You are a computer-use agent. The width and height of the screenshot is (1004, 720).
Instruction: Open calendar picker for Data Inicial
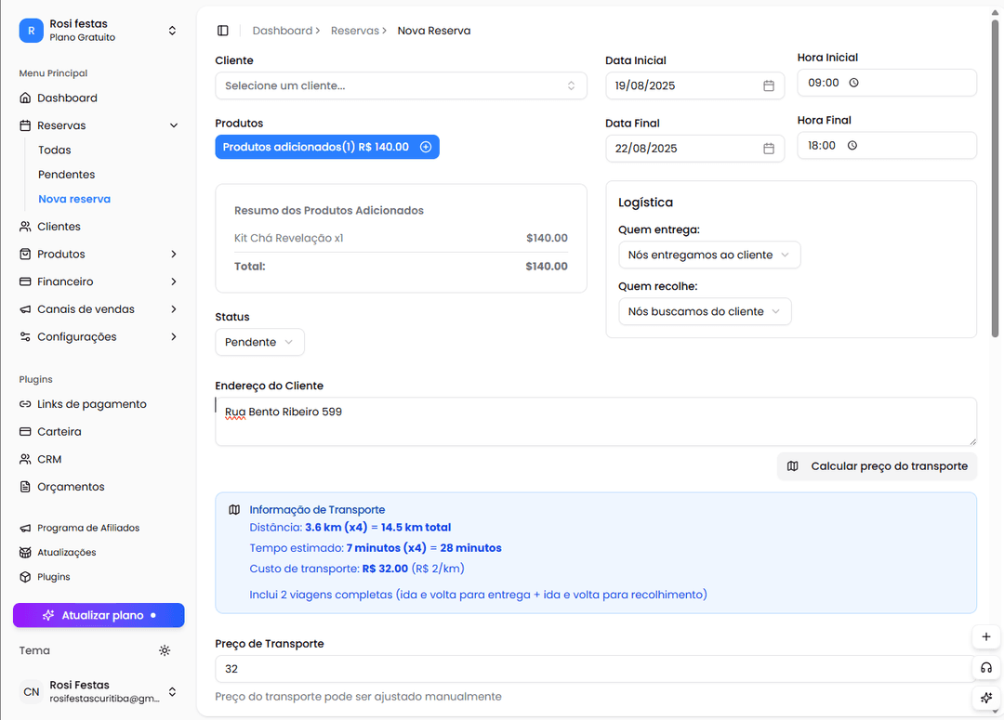point(769,85)
